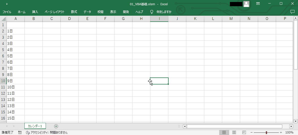
Task: Open the Quick Access Toolbar customize dropdown
Action: 7,4
